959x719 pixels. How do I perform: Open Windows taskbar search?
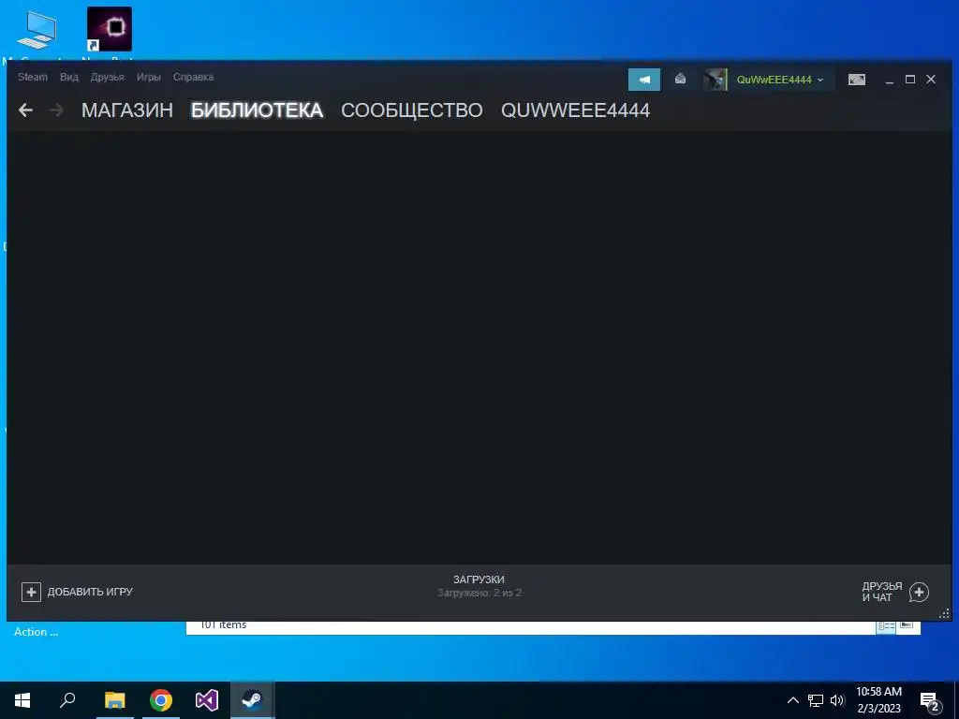click(x=67, y=700)
